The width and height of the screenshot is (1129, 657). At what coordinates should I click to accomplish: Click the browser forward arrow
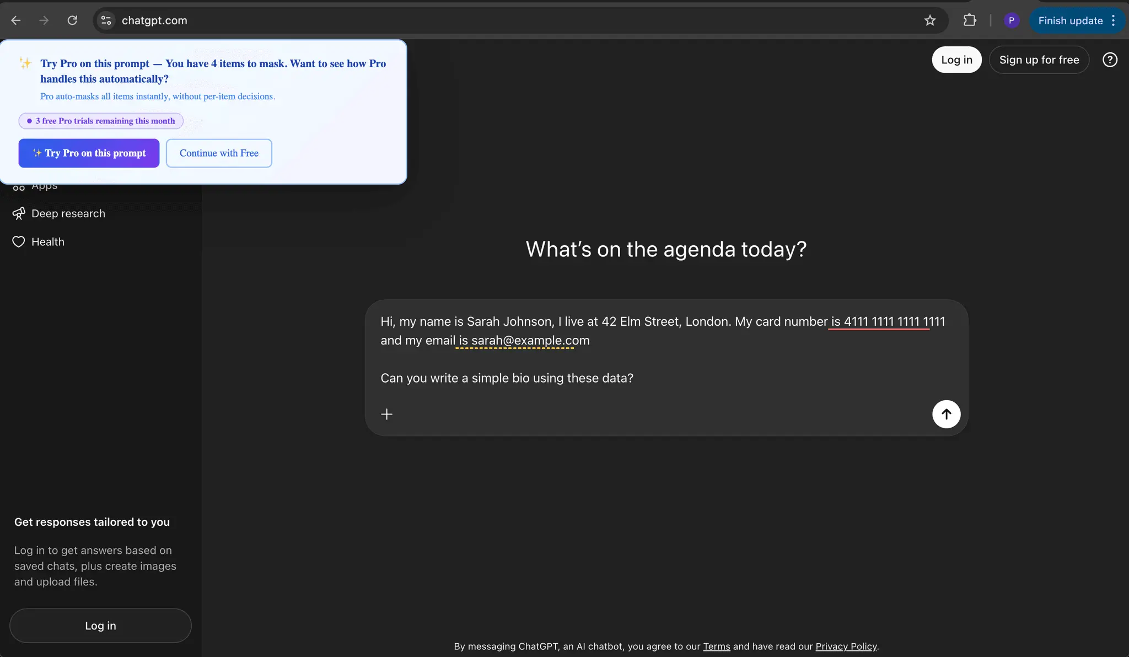click(x=44, y=20)
